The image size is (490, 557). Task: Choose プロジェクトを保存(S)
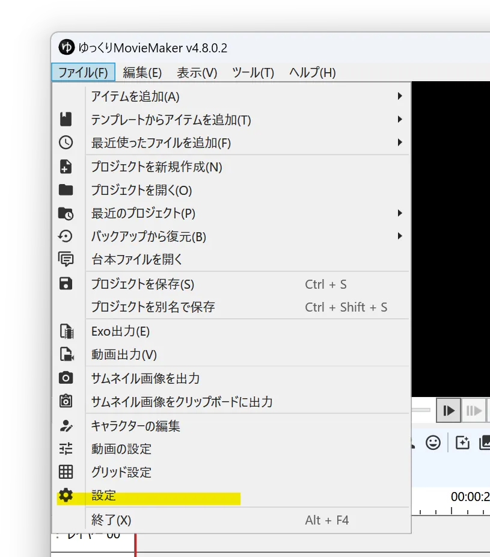click(x=231, y=284)
